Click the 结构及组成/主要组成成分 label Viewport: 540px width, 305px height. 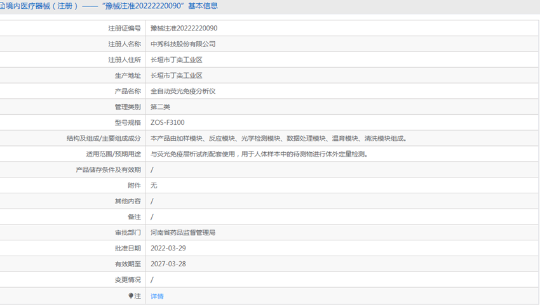104,138
